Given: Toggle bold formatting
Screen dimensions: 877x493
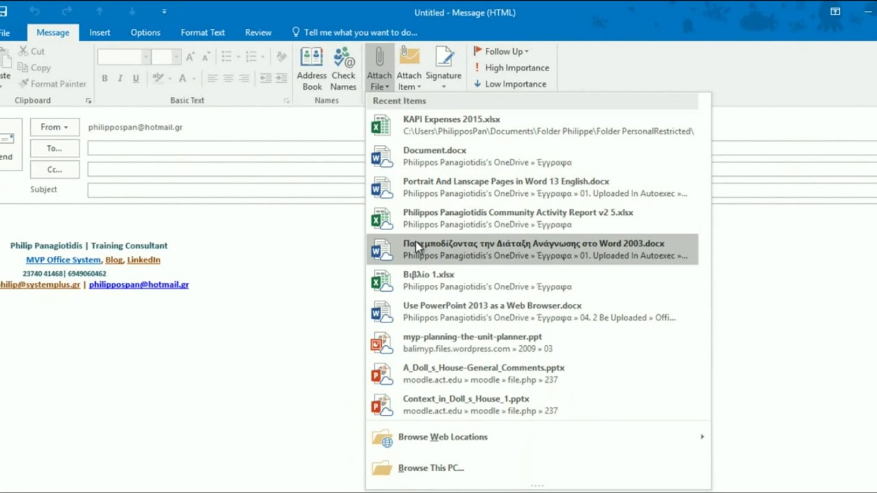Looking at the screenshot, I should point(104,79).
